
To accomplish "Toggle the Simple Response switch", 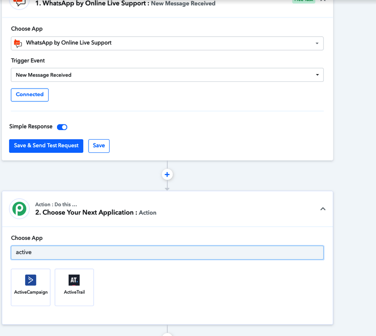I will pos(62,127).
